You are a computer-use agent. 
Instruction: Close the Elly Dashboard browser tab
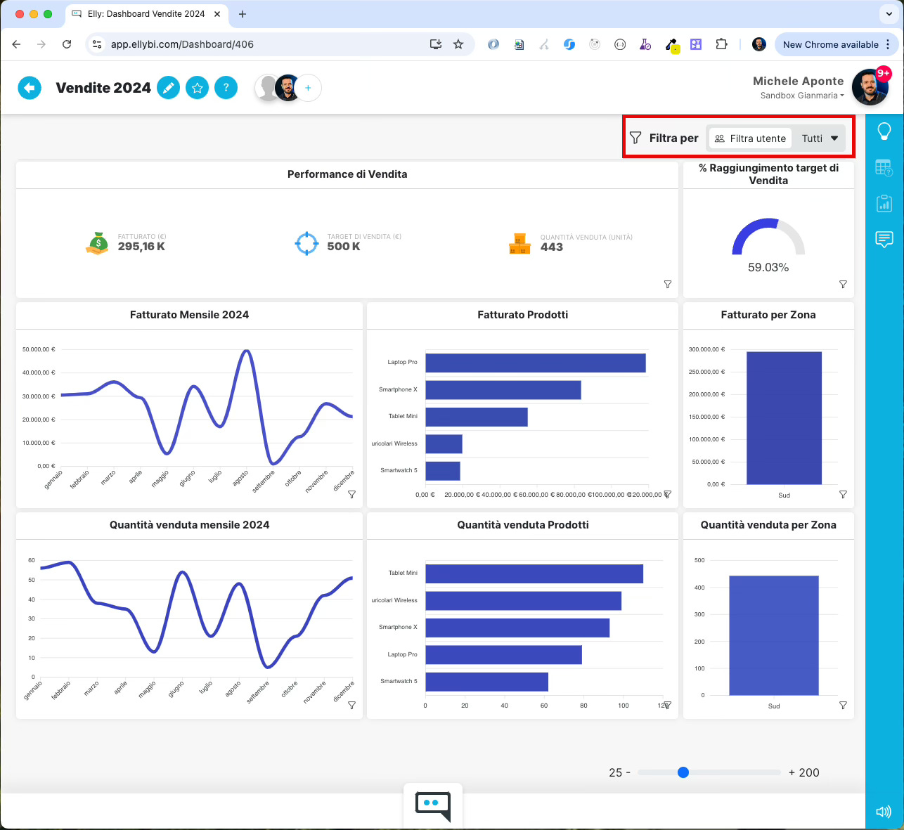[x=217, y=14]
